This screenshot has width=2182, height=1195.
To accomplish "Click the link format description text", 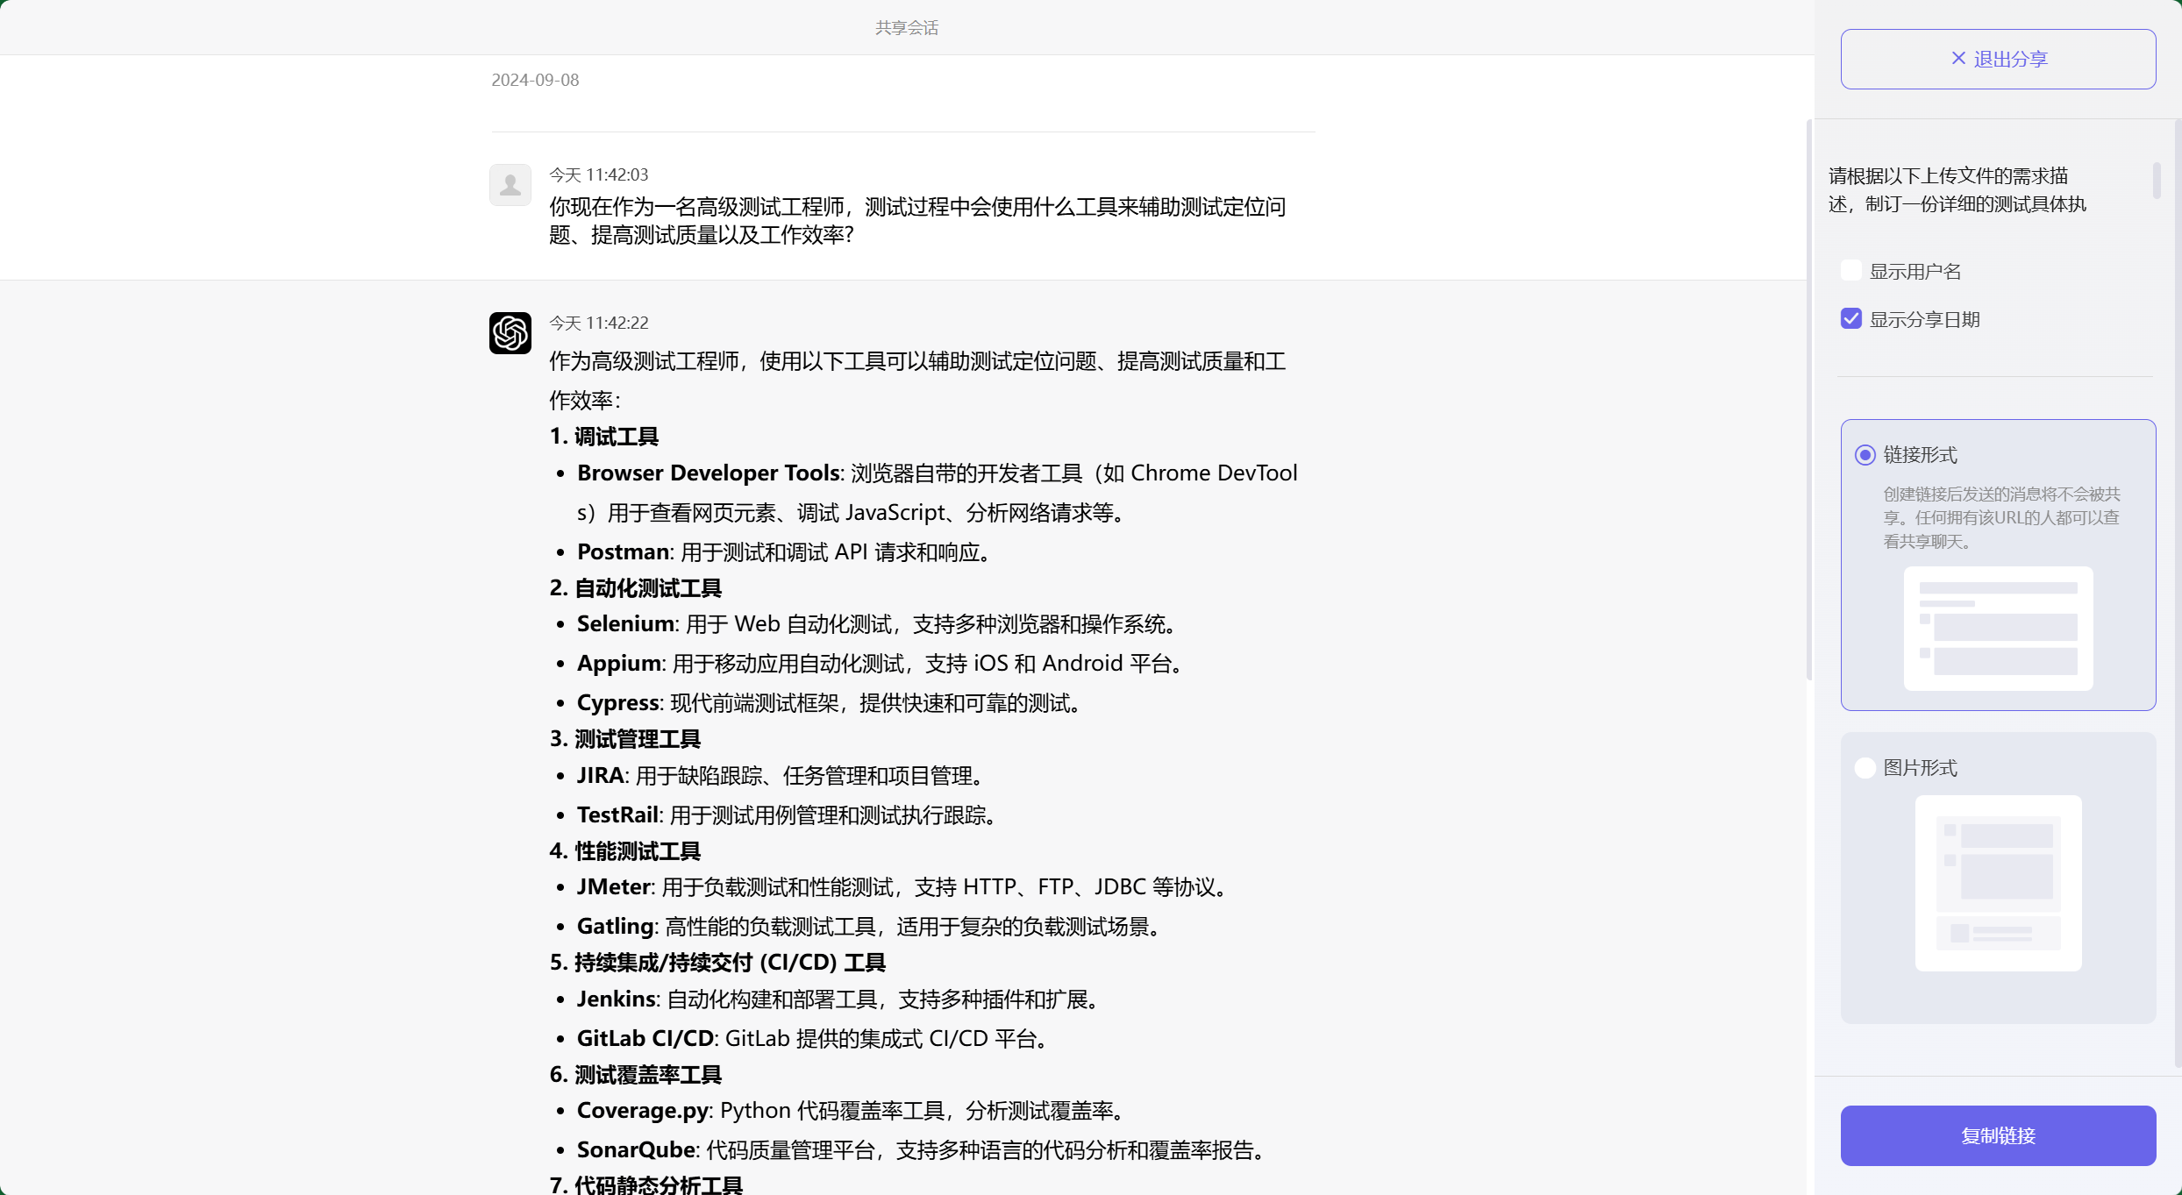I will coord(2001,517).
